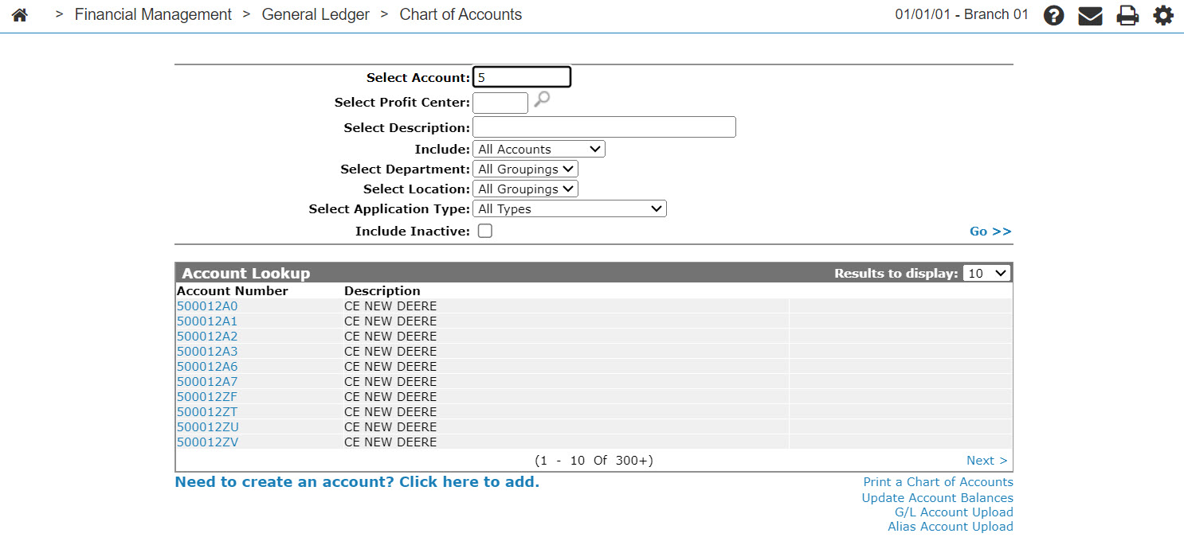Image resolution: width=1184 pixels, height=545 pixels.
Task: Open account 500012A6
Action: (207, 367)
